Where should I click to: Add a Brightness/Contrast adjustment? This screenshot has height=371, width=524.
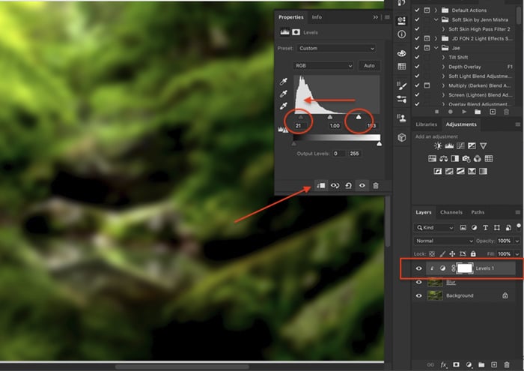438,146
